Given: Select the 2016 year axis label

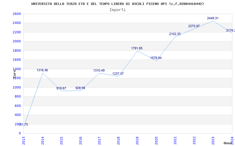Looking at the screenshot, I should point(80,140).
